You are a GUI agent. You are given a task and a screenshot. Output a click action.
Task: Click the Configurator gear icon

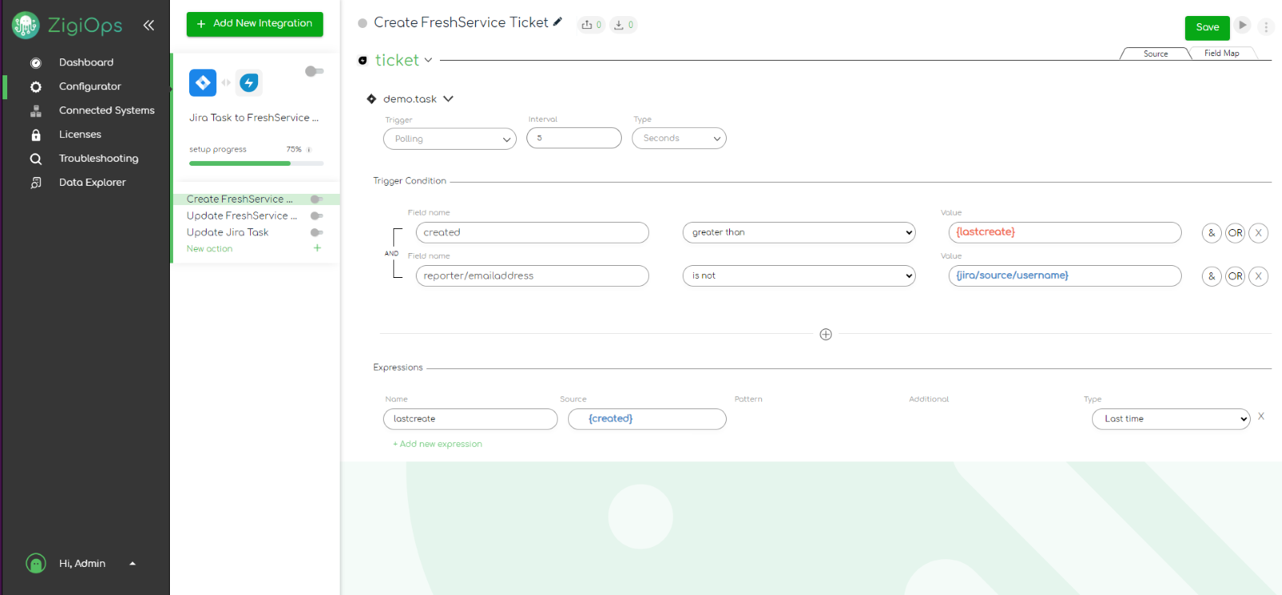(x=36, y=87)
